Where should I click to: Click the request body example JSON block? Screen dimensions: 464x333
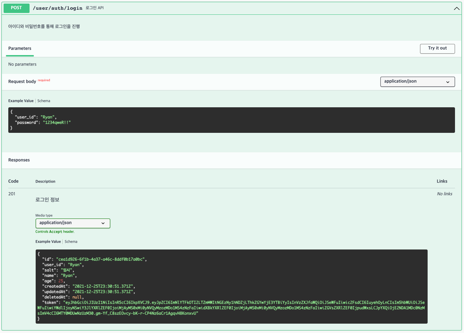pos(232,120)
